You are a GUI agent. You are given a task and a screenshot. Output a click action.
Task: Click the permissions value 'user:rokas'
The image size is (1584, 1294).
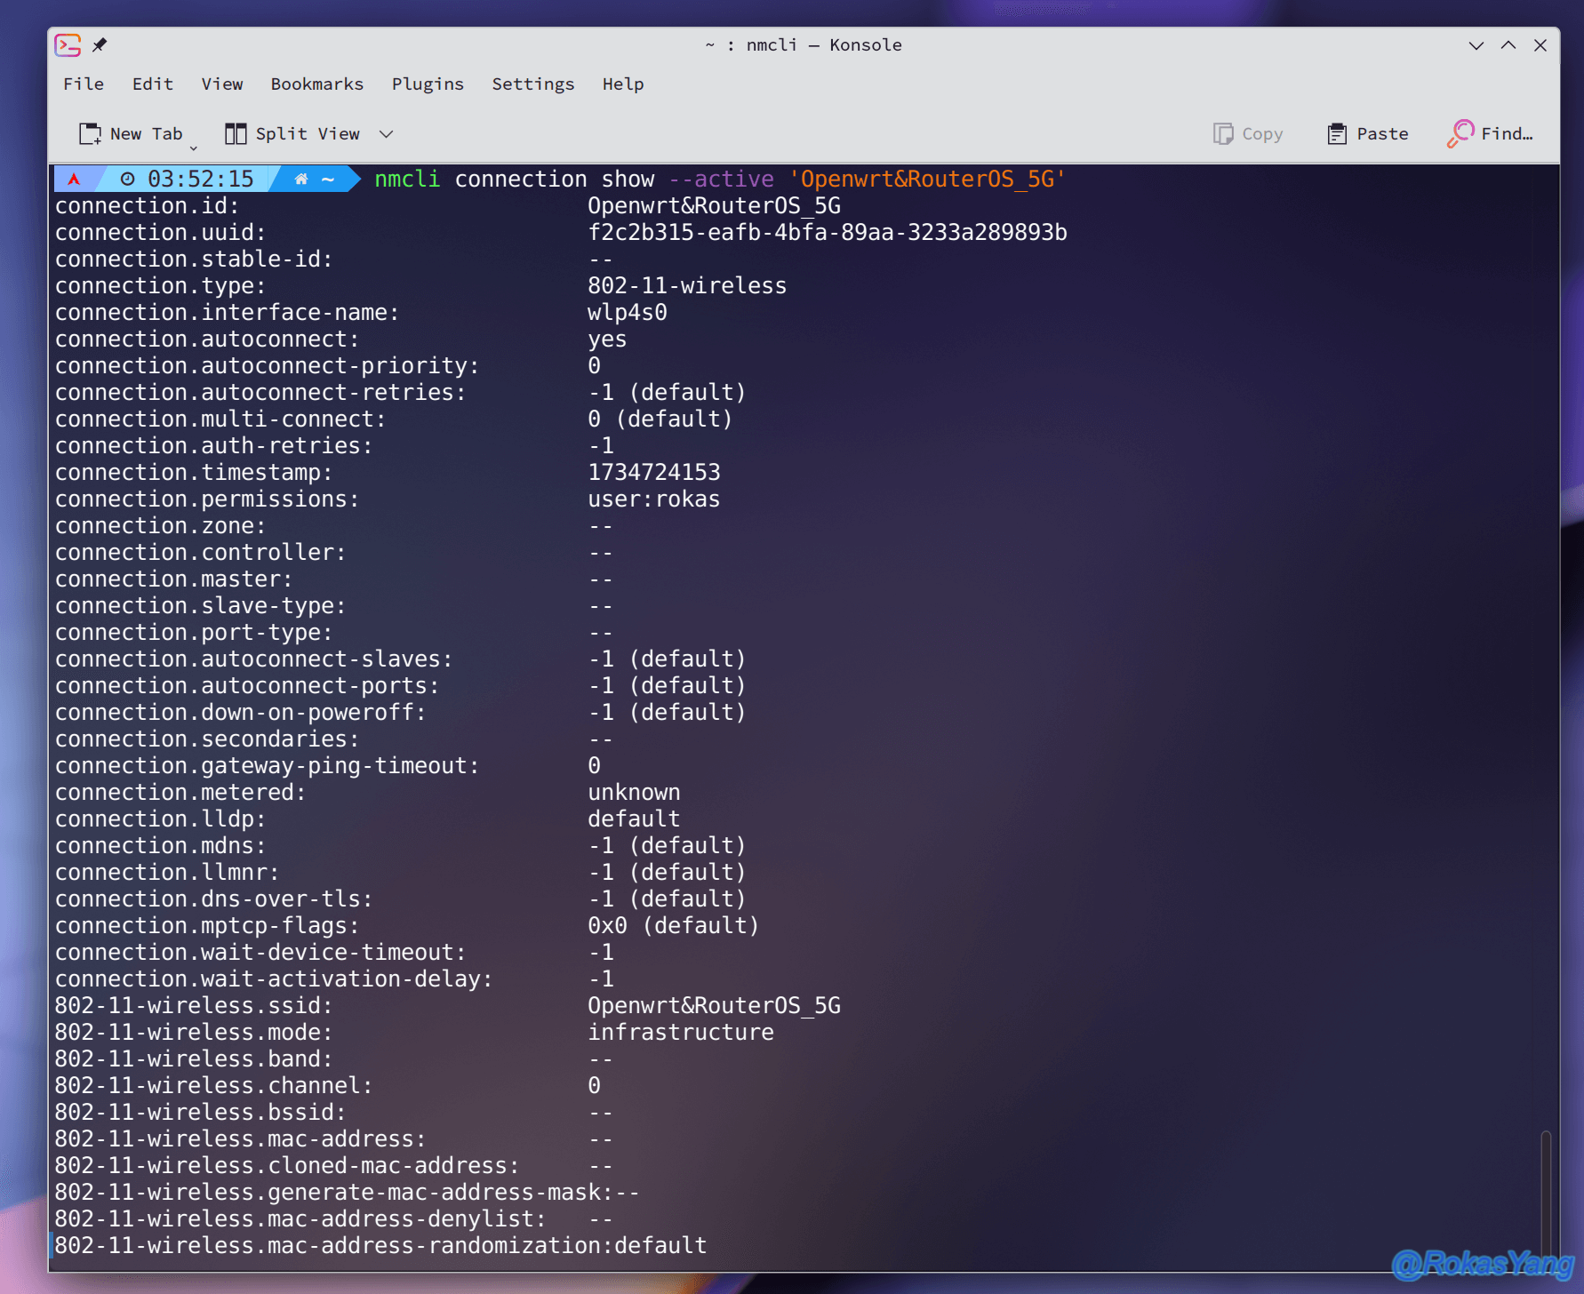(x=654, y=499)
